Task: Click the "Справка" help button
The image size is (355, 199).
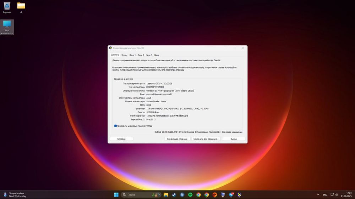Action: point(121,139)
